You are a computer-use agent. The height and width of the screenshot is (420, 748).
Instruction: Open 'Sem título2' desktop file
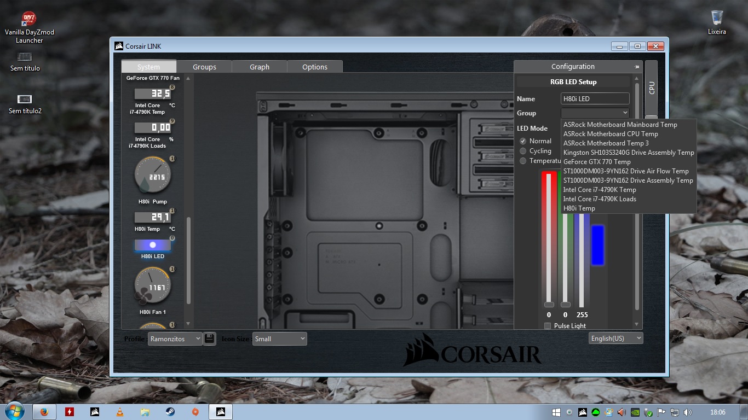coord(25,104)
